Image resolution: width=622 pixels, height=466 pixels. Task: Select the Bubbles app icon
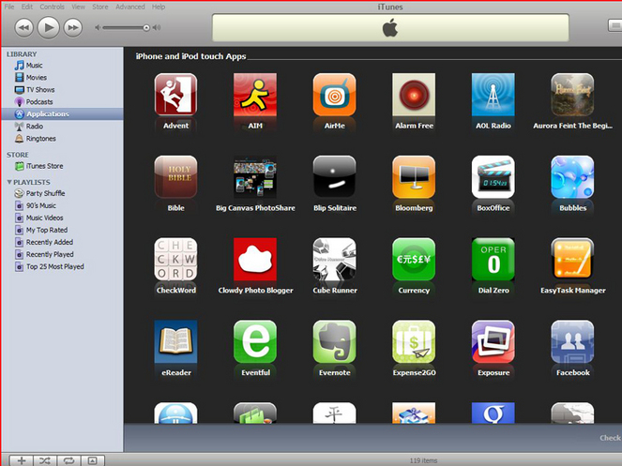click(572, 177)
